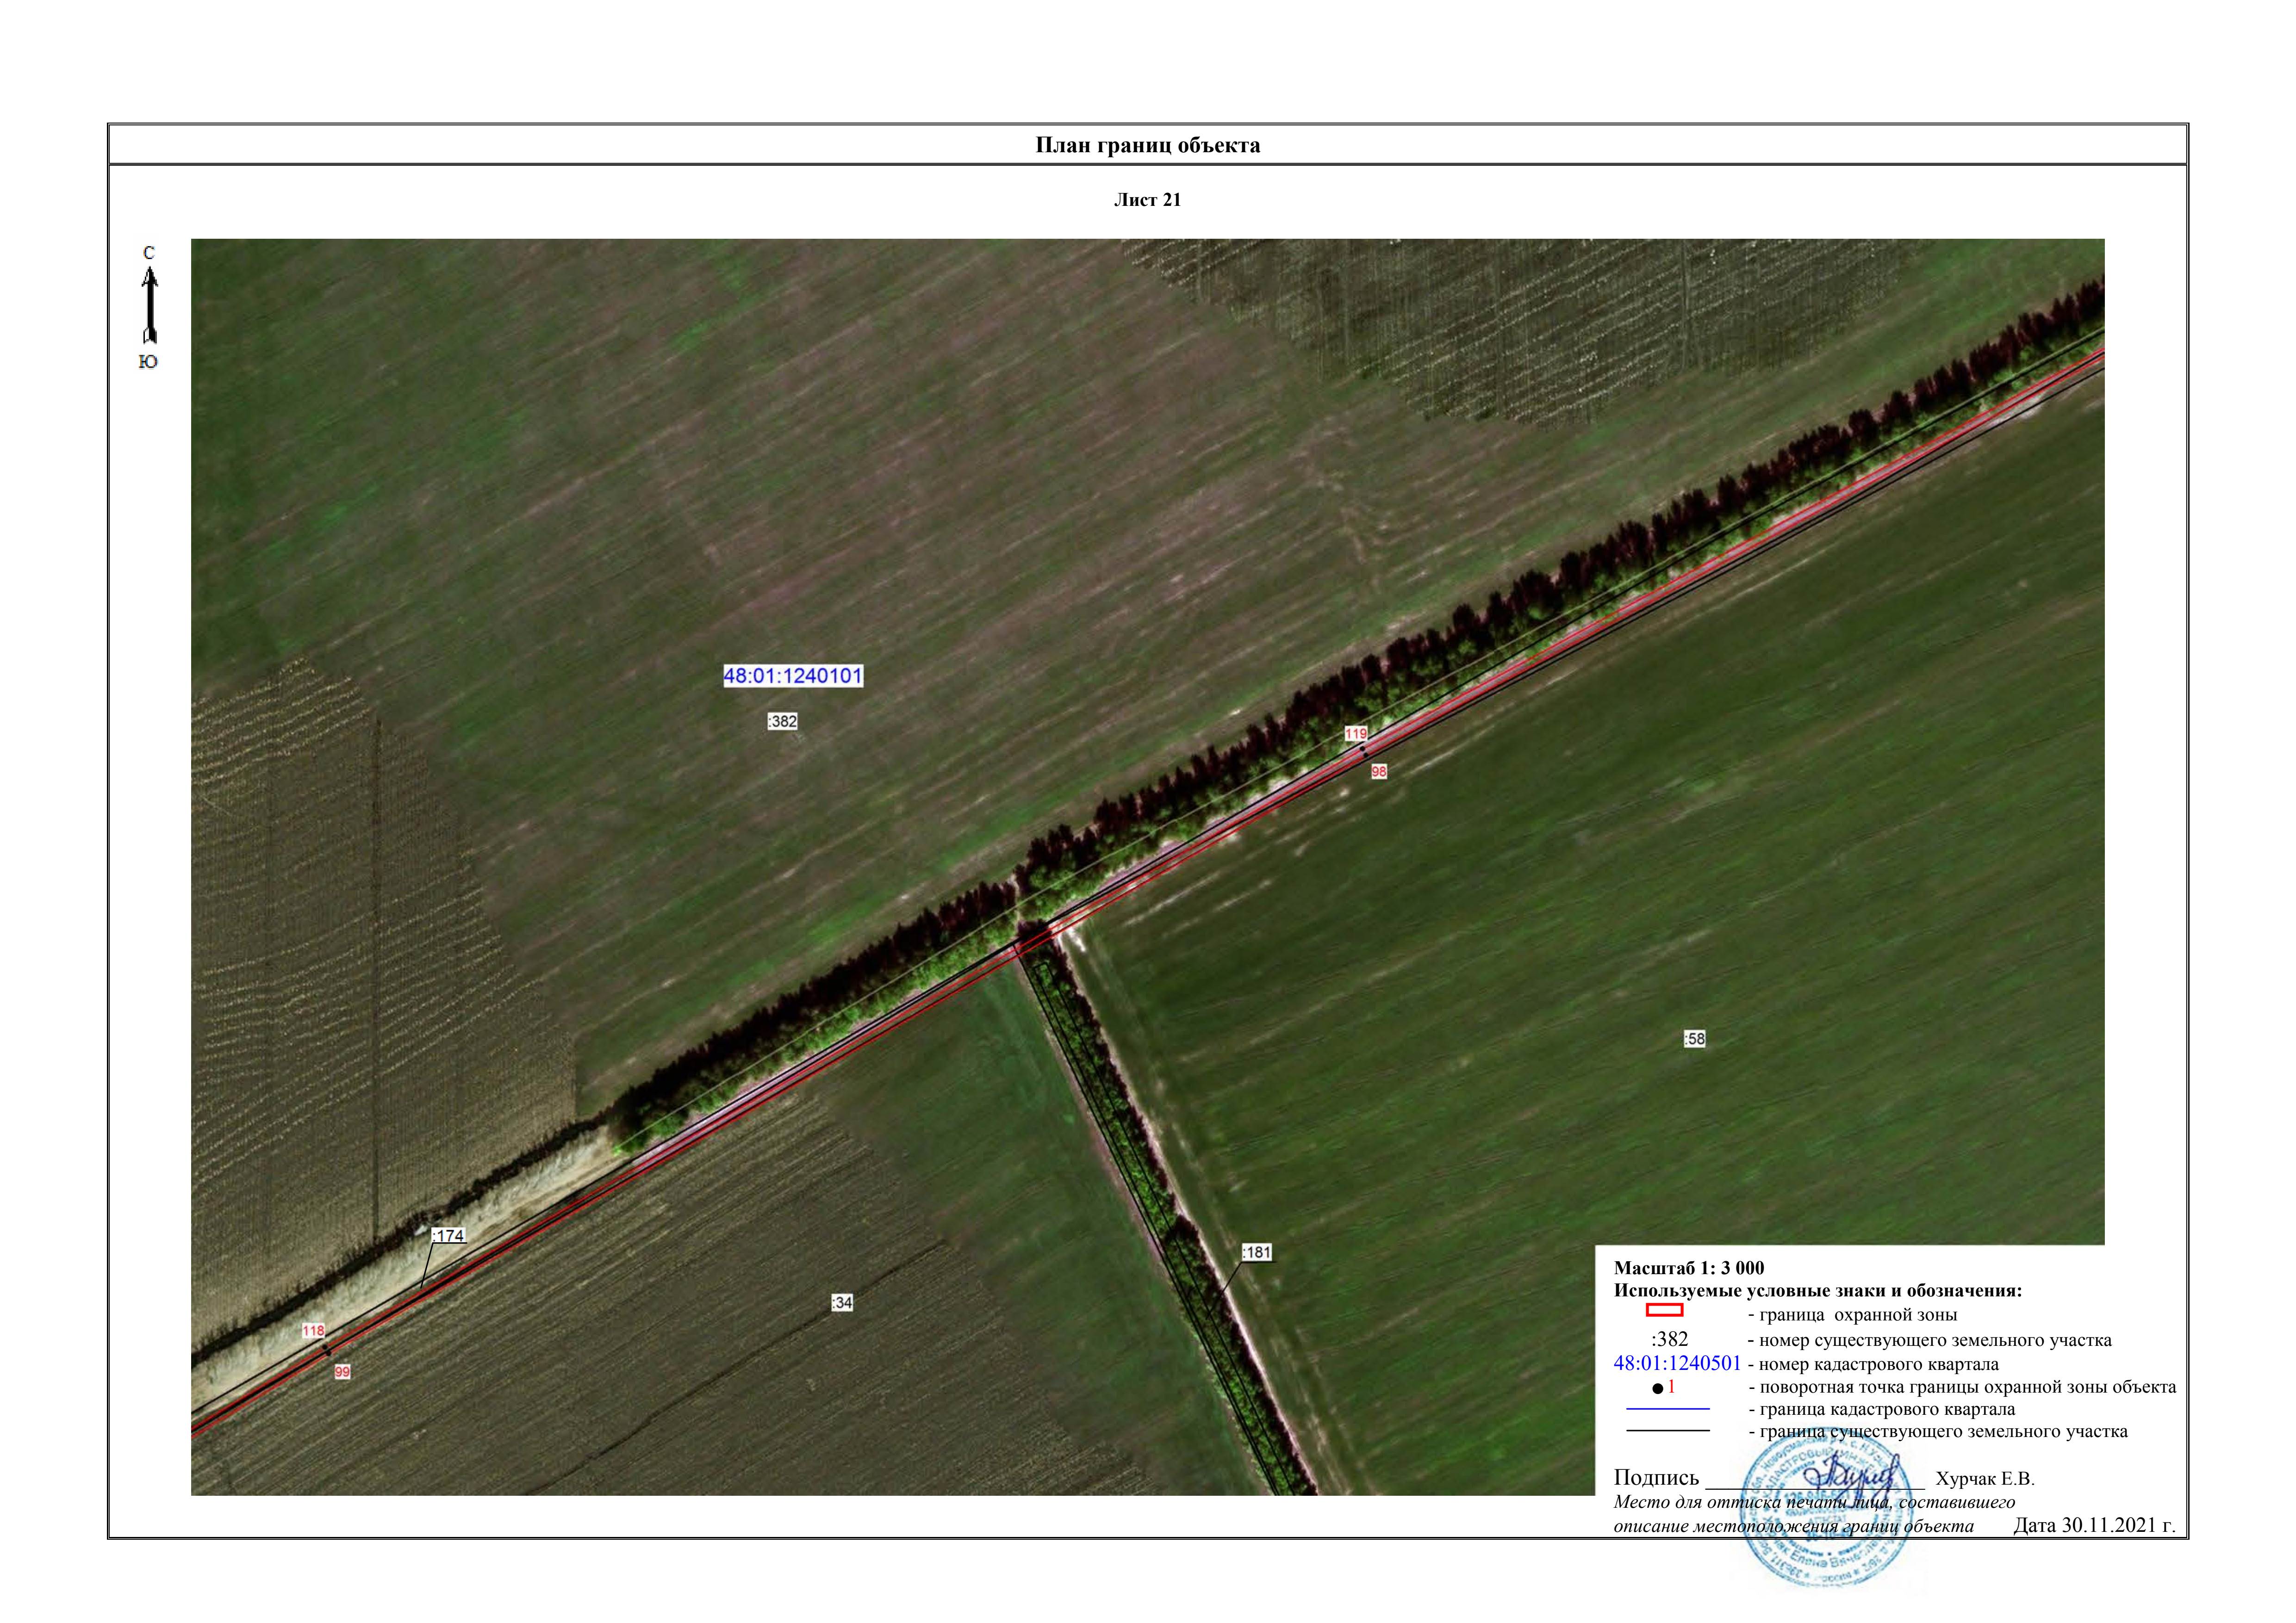Click the blue cadastral boundary line sample
The width and height of the screenshot is (2296, 1623).
pyautogui.click(x=1668, y=1409)
